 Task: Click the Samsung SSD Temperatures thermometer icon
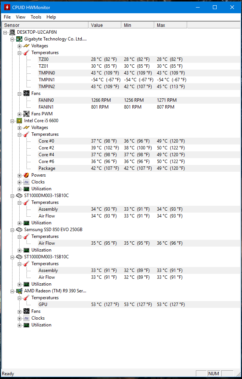click(x=26, y=236)
